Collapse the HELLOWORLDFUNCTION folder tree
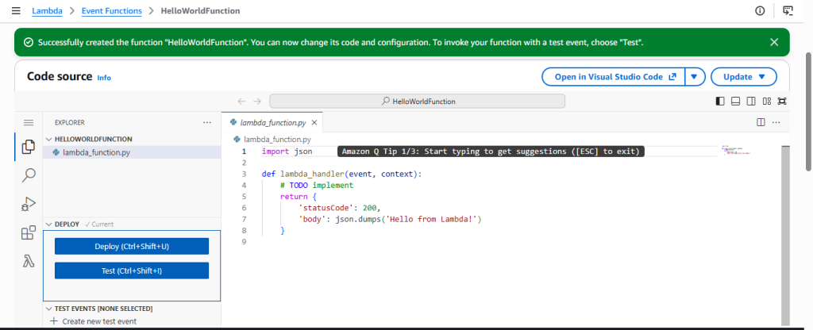This screenshot has height=330, width=813. 89,139
